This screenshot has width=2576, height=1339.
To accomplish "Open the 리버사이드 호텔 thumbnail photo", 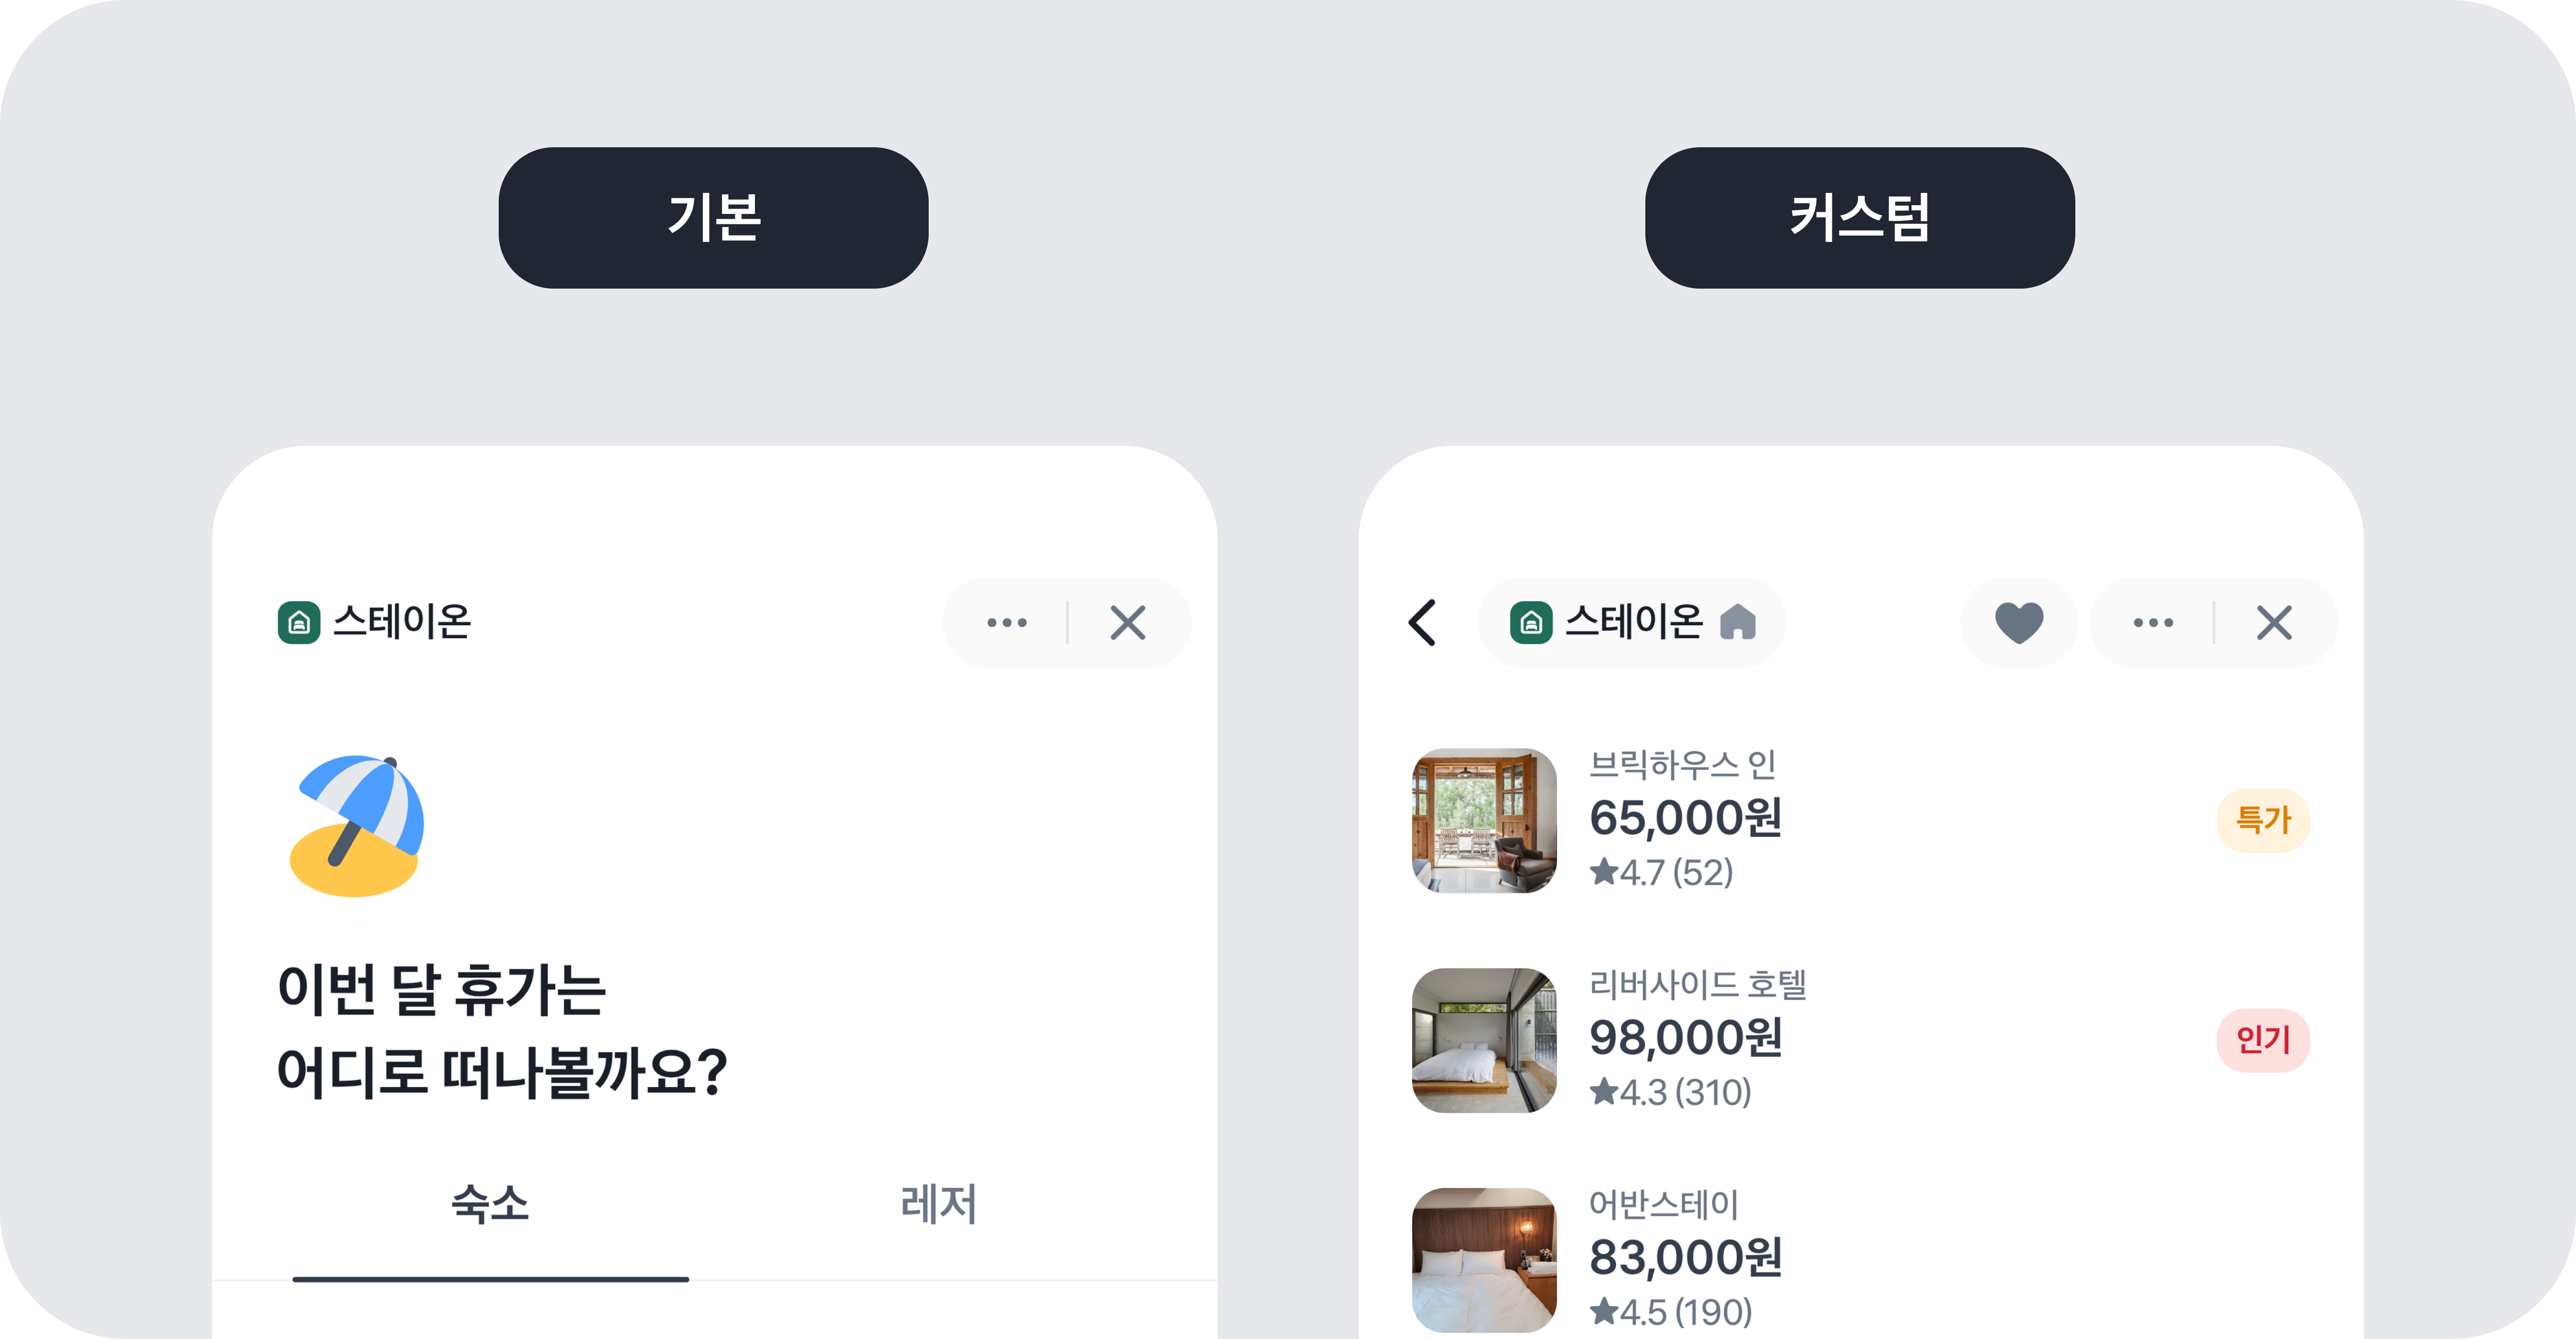I will click(x=1484, y=1040).
